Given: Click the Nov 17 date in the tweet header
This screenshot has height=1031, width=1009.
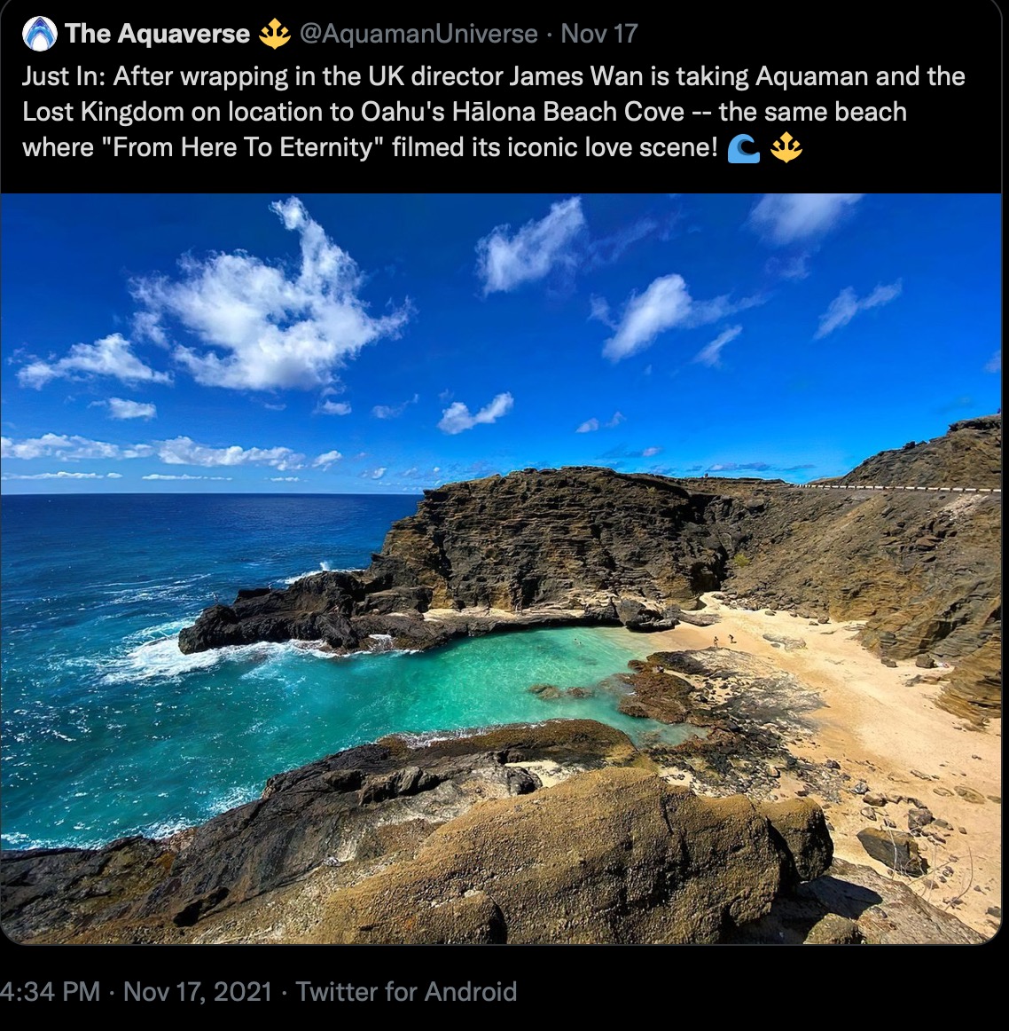Looking at the screenshot, I should pos(599,34).
